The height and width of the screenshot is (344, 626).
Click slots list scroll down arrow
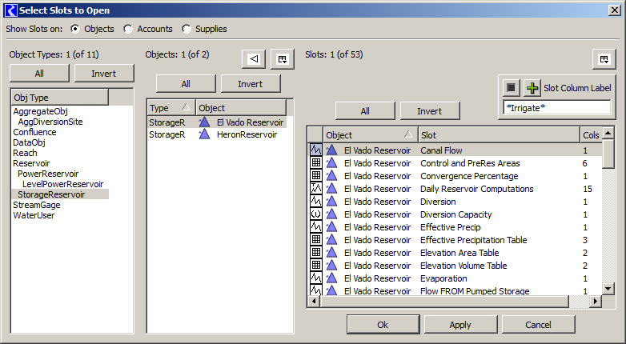point(608,289)
